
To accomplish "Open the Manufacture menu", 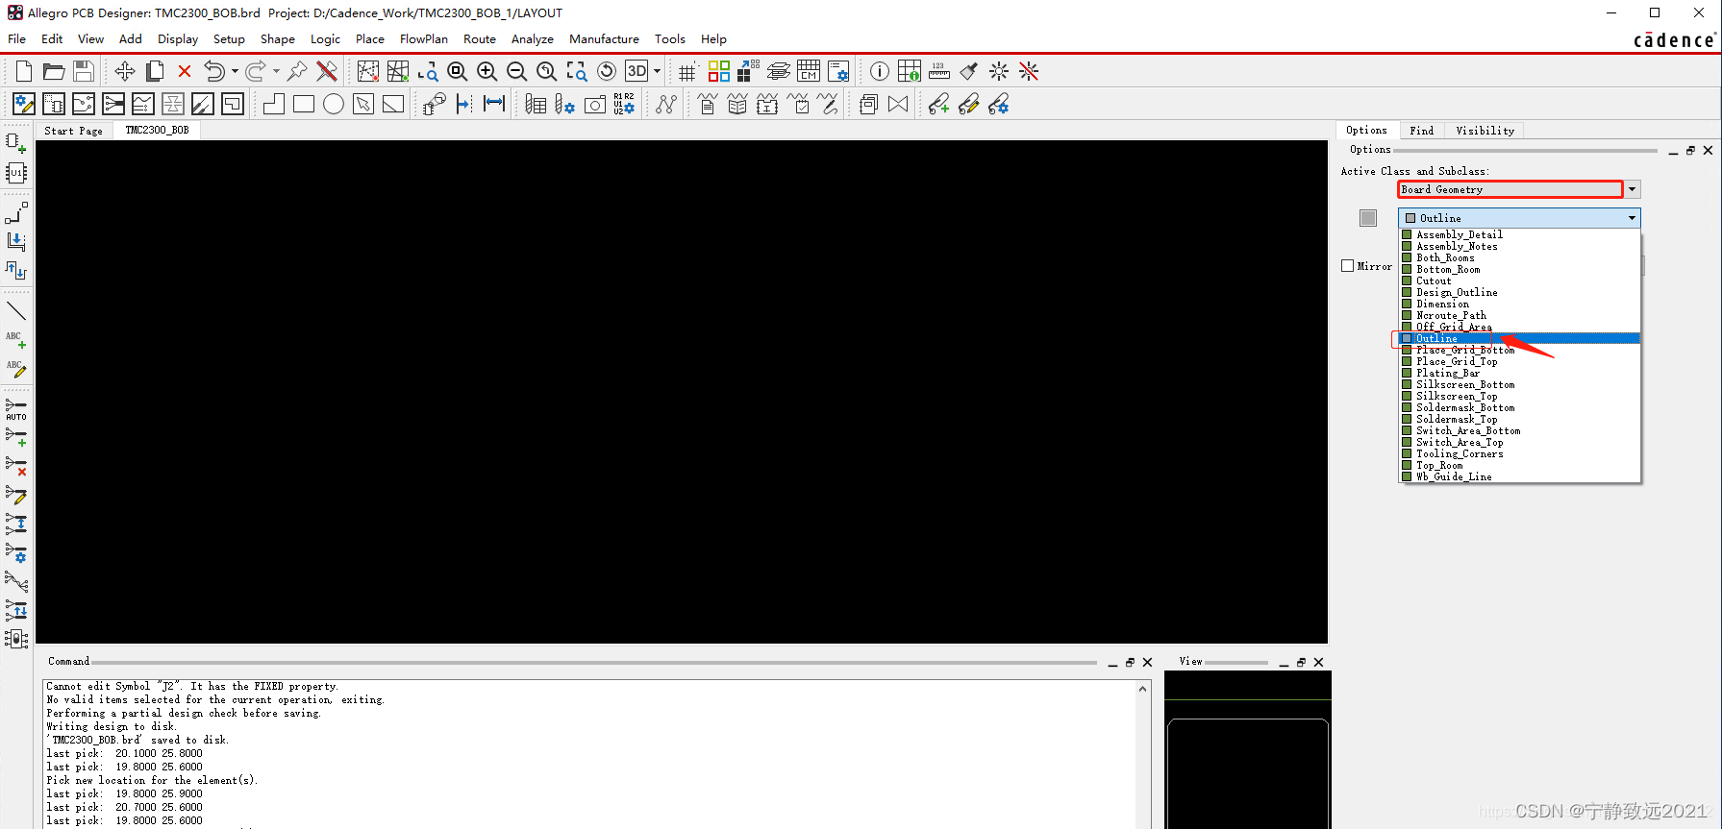I will pos(604,39).
